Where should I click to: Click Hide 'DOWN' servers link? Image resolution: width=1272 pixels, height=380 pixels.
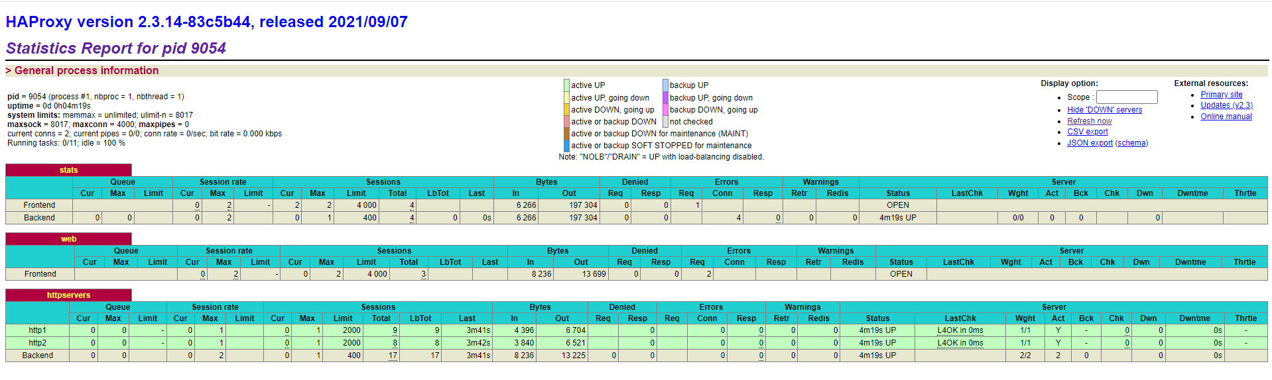1104,110
